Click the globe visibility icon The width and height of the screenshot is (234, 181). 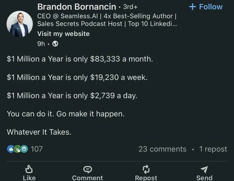(55, 44)
